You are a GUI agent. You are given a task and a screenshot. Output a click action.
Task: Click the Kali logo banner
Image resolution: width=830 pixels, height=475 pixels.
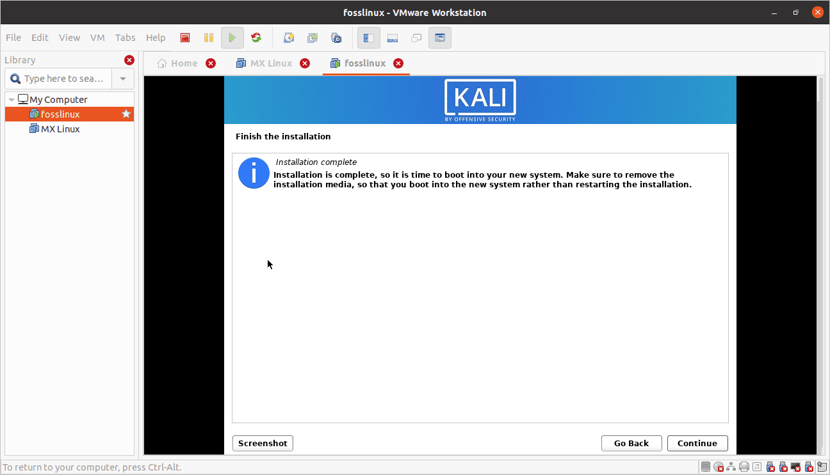point(480,100)
